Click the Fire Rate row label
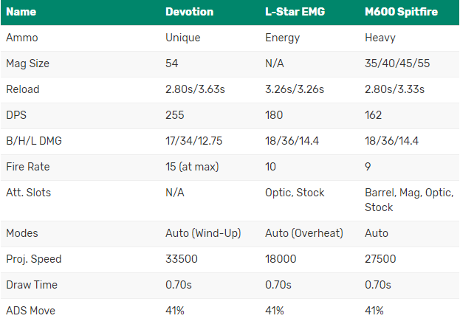 click(x=28, y=167)
